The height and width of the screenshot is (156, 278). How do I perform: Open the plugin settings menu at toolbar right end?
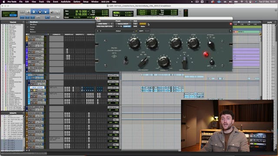230,31
